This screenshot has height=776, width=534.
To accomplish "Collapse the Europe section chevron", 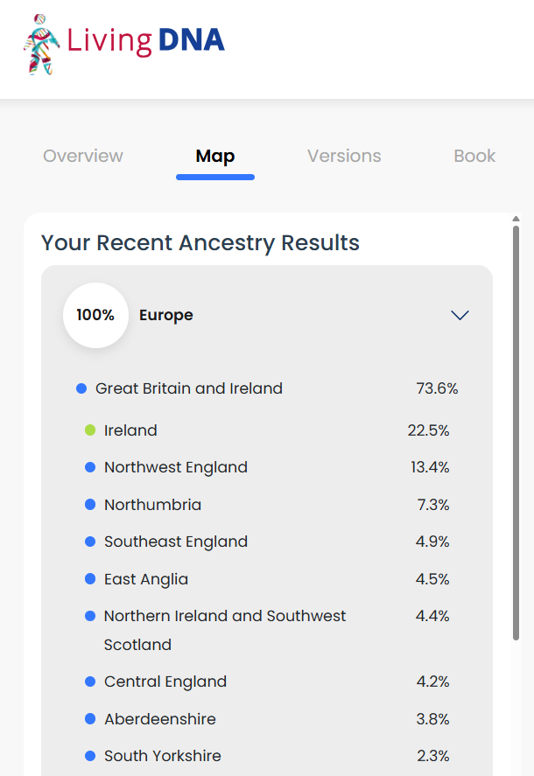I will click(460, 315).
